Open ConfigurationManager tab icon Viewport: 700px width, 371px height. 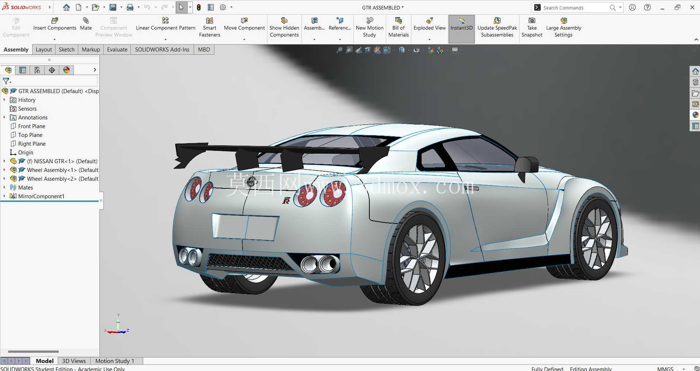(37, 70)
